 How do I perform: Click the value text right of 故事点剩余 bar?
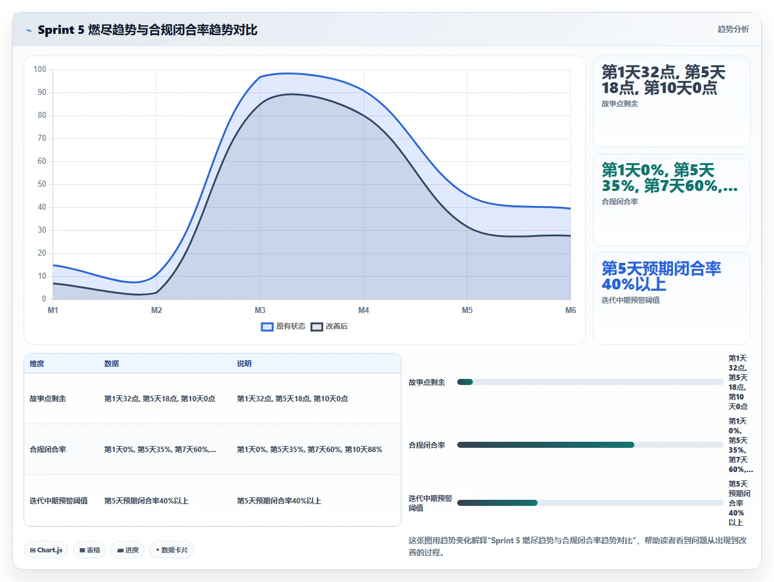click(738, 383)
